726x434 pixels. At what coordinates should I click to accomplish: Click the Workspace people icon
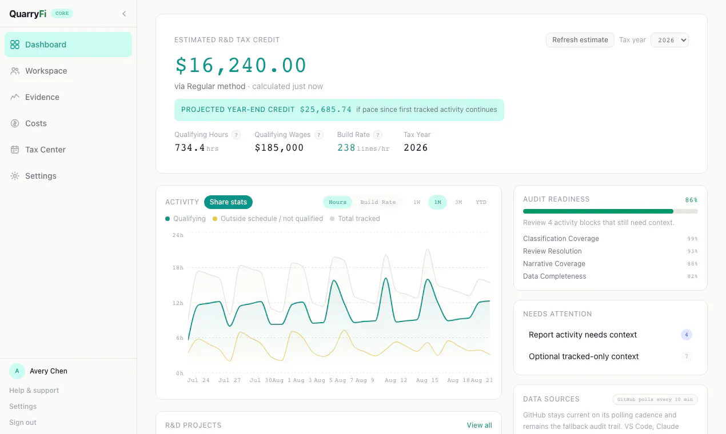pyautogui.click(x=15, y=71)
